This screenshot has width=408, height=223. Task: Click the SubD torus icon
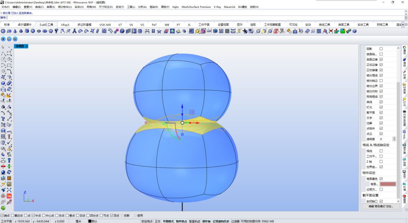pyautogui.click(x=45, y=31)
